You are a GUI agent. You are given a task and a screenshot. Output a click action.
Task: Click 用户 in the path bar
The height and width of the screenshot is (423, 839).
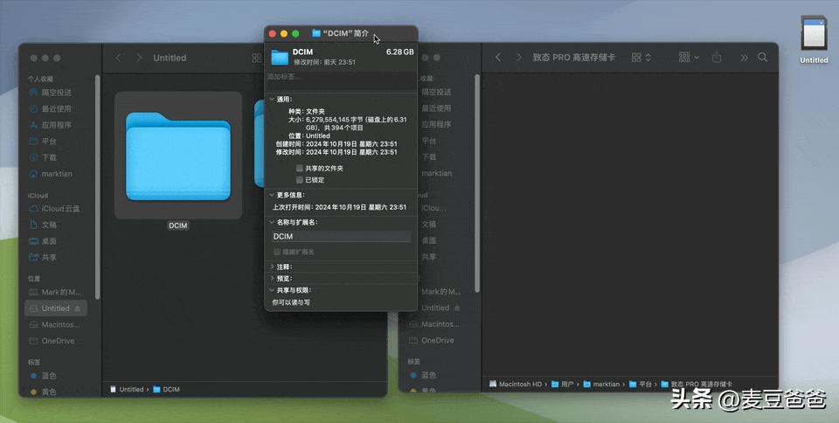pyautogui.click(x=562, y=384)
